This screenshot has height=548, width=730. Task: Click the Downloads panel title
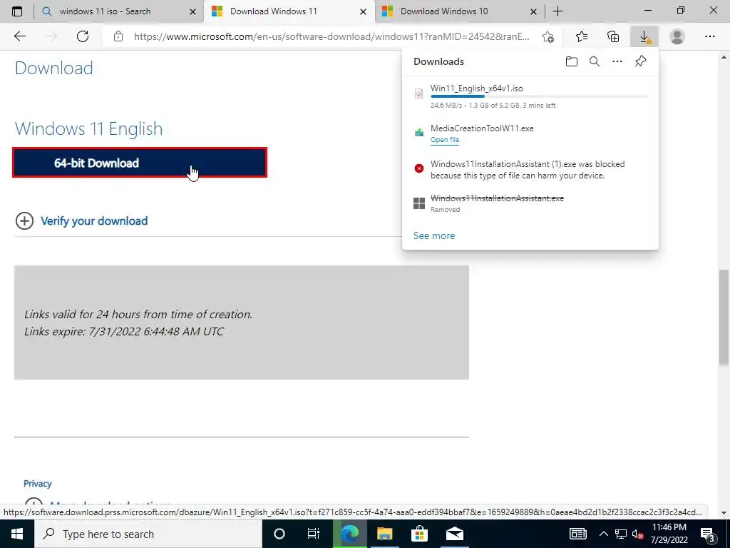click(x=438, y=61)
